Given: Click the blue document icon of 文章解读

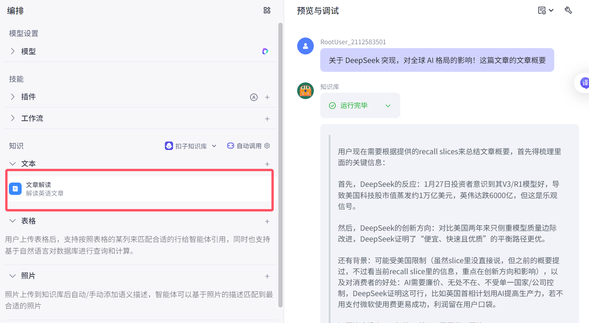Looking at the screenshot, I should pyautogui.click(x=15, y=189).
